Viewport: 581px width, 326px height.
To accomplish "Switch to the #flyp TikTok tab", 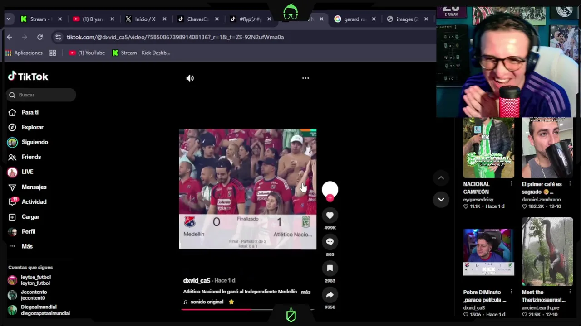I will (x=250, y=19).
